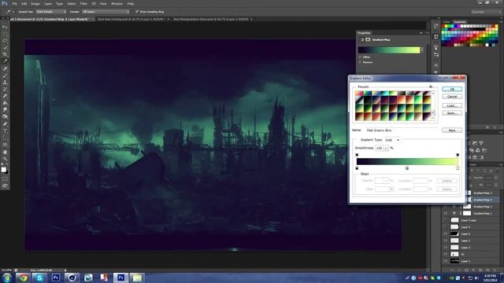
Task: Open the Properties panel flyout menu
Action: point(427,33)
